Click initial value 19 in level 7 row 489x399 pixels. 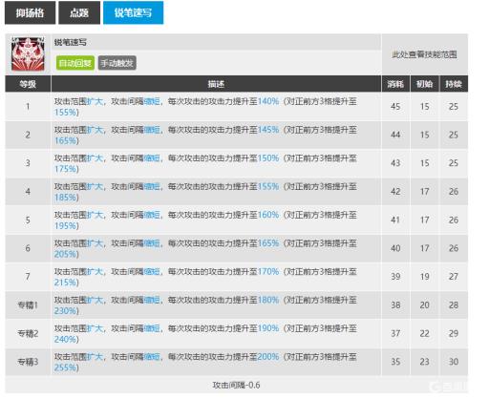[424, 277]
